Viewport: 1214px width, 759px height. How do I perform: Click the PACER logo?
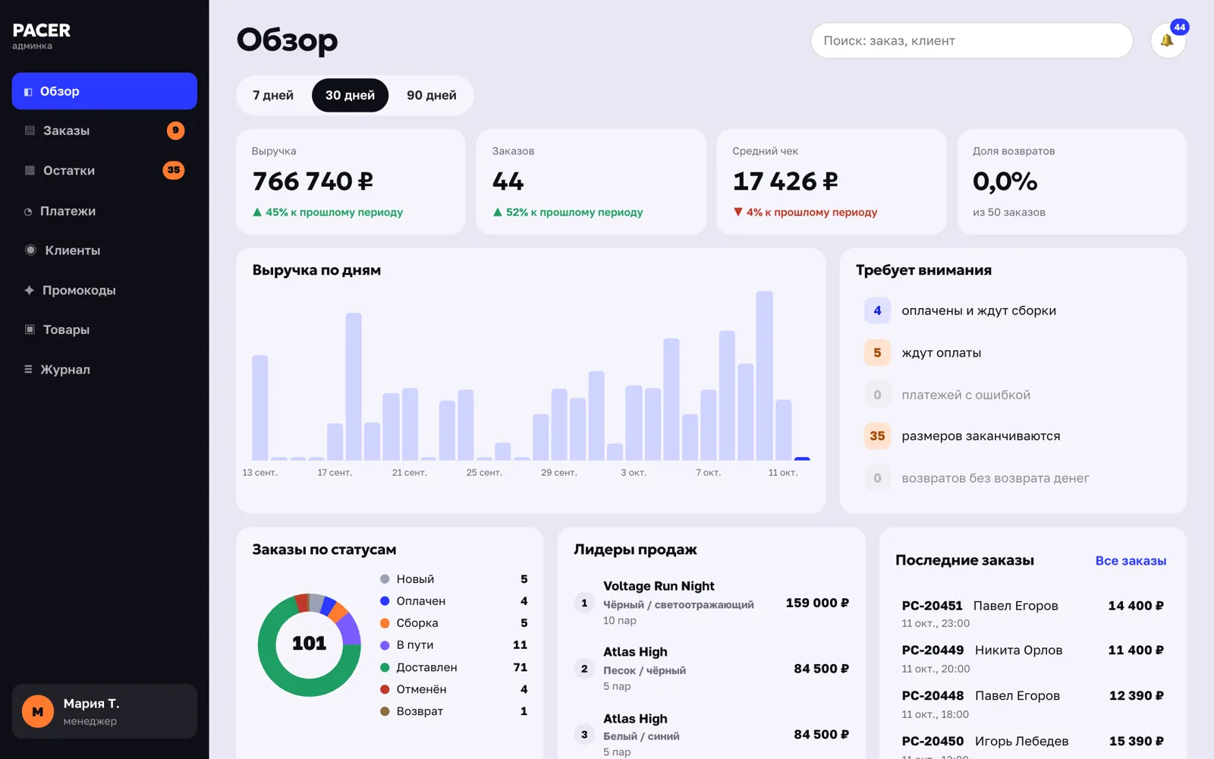coord(42,30)
